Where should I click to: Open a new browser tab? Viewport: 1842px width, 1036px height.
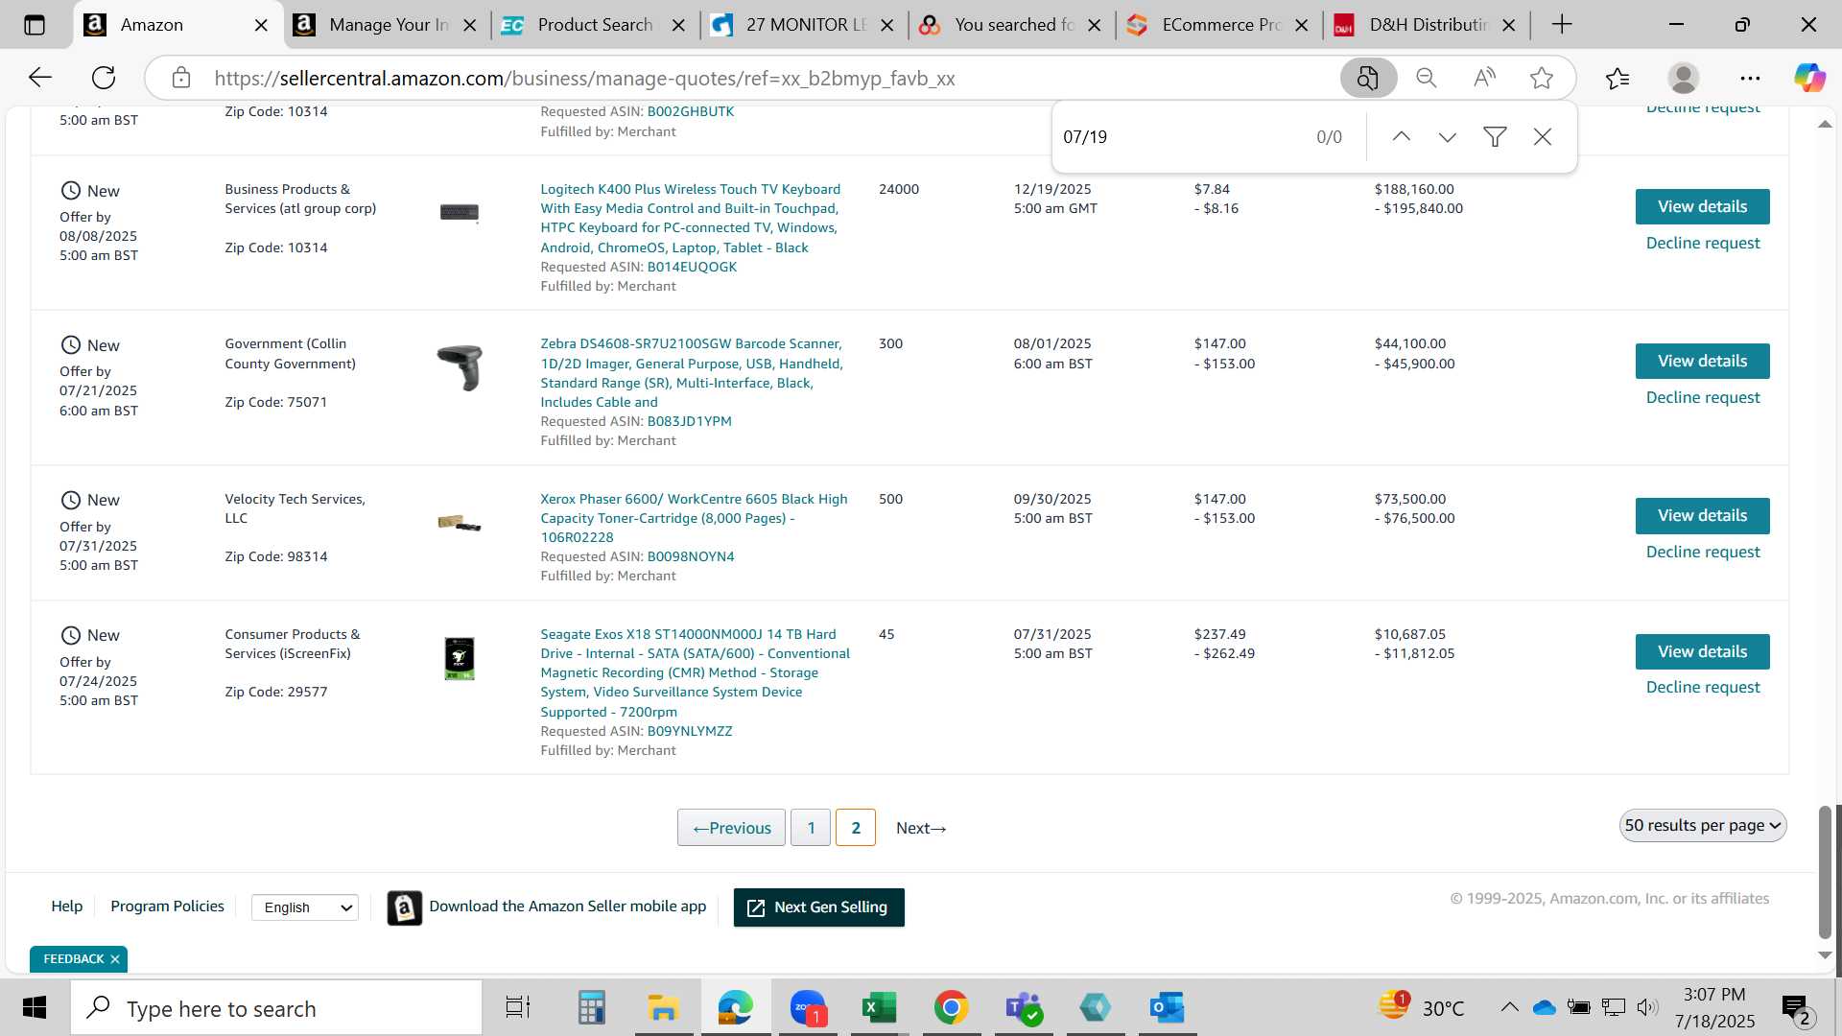click(1562, 25)
